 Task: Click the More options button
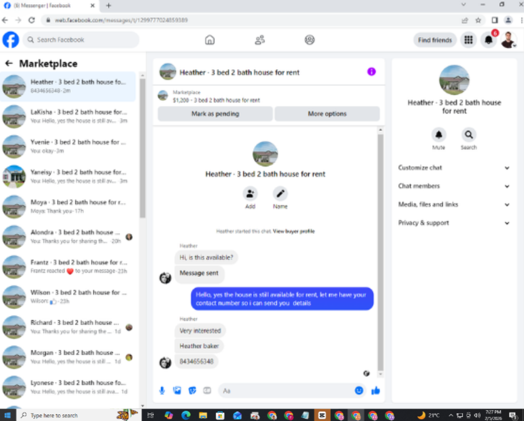tap(327, 114)
